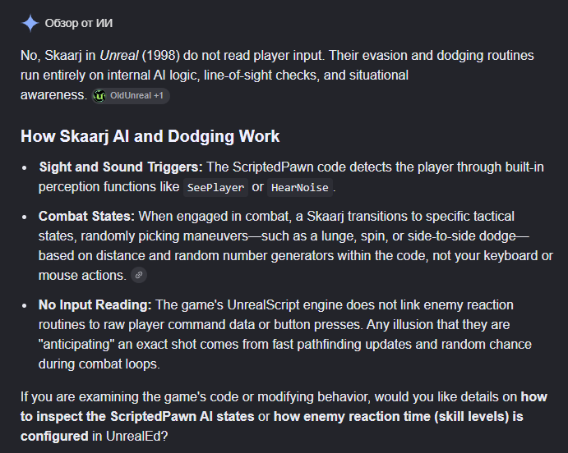
Task: Open the link icon after mouse actions
Action: (x=139, y=275)
